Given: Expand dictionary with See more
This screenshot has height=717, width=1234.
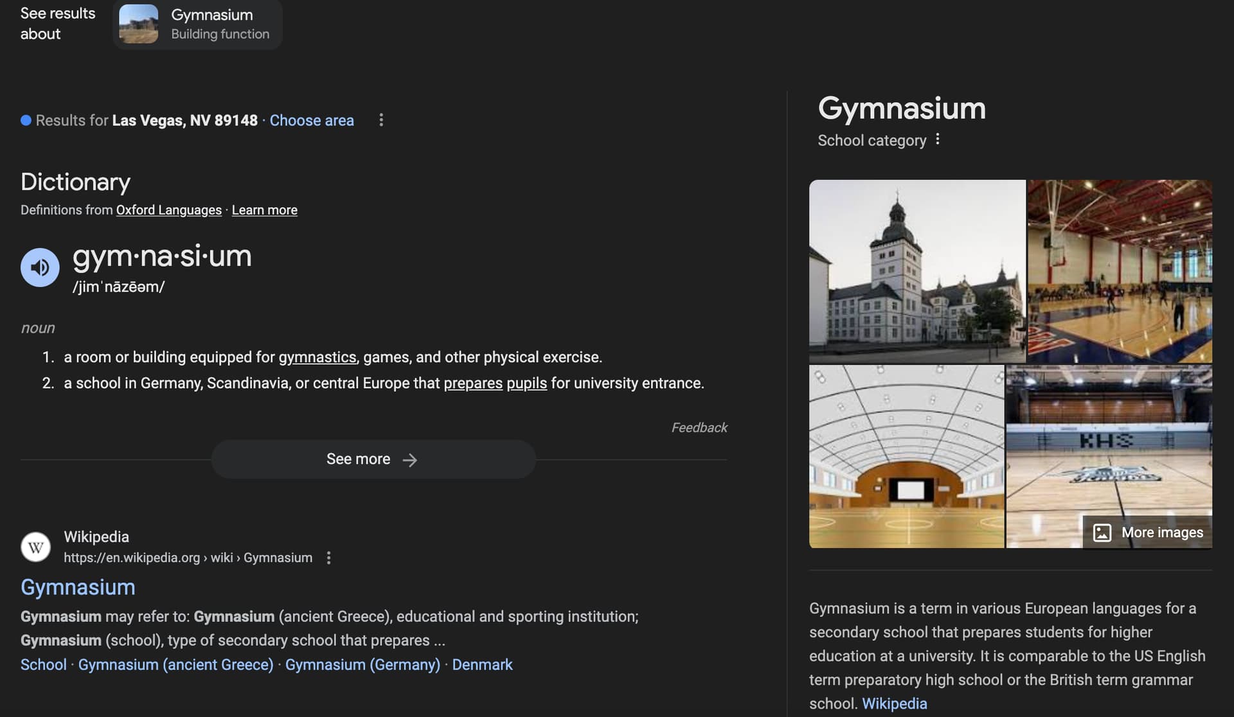Looking at the screenshot, I should [373, 459].
